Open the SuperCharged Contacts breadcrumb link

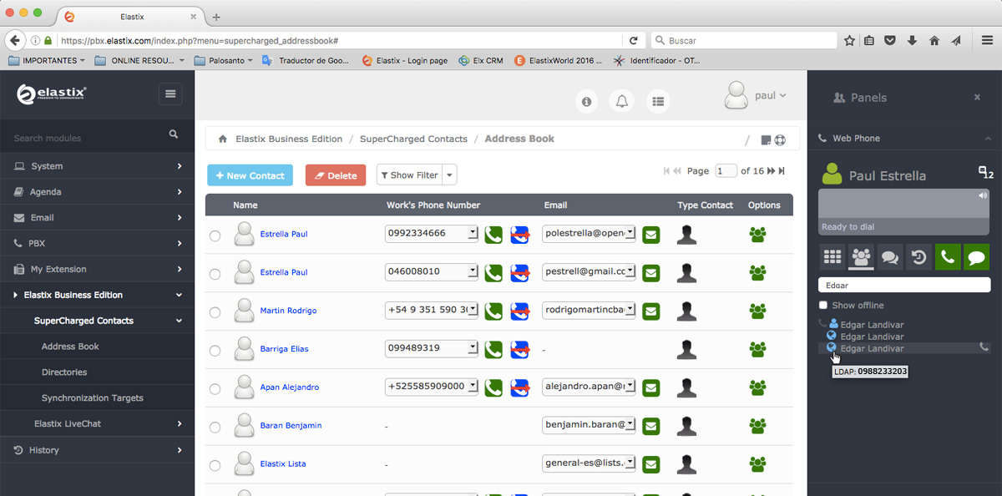(412, 139)
